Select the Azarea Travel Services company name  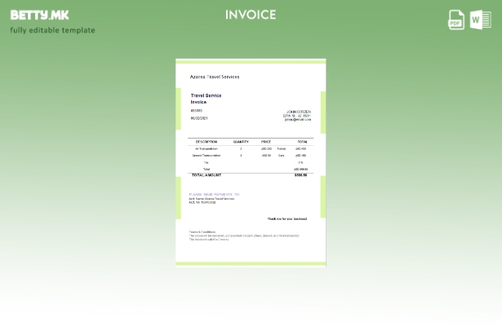pos(215,77)
